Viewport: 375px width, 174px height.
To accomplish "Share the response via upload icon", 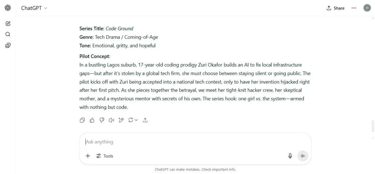I will pyautogui.click(x=145, y=120).
